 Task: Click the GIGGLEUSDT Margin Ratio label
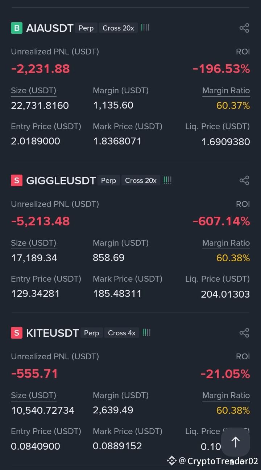(x=226, y=243)
